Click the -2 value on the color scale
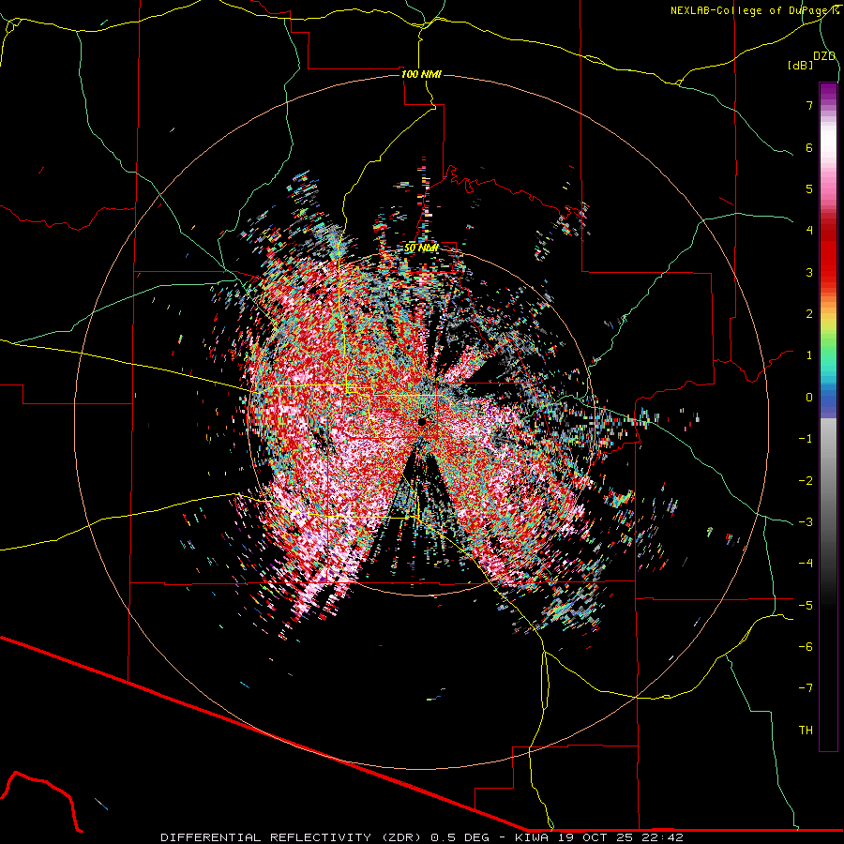Viewport: 844px width, 844px height. click(x=806, y=481)
